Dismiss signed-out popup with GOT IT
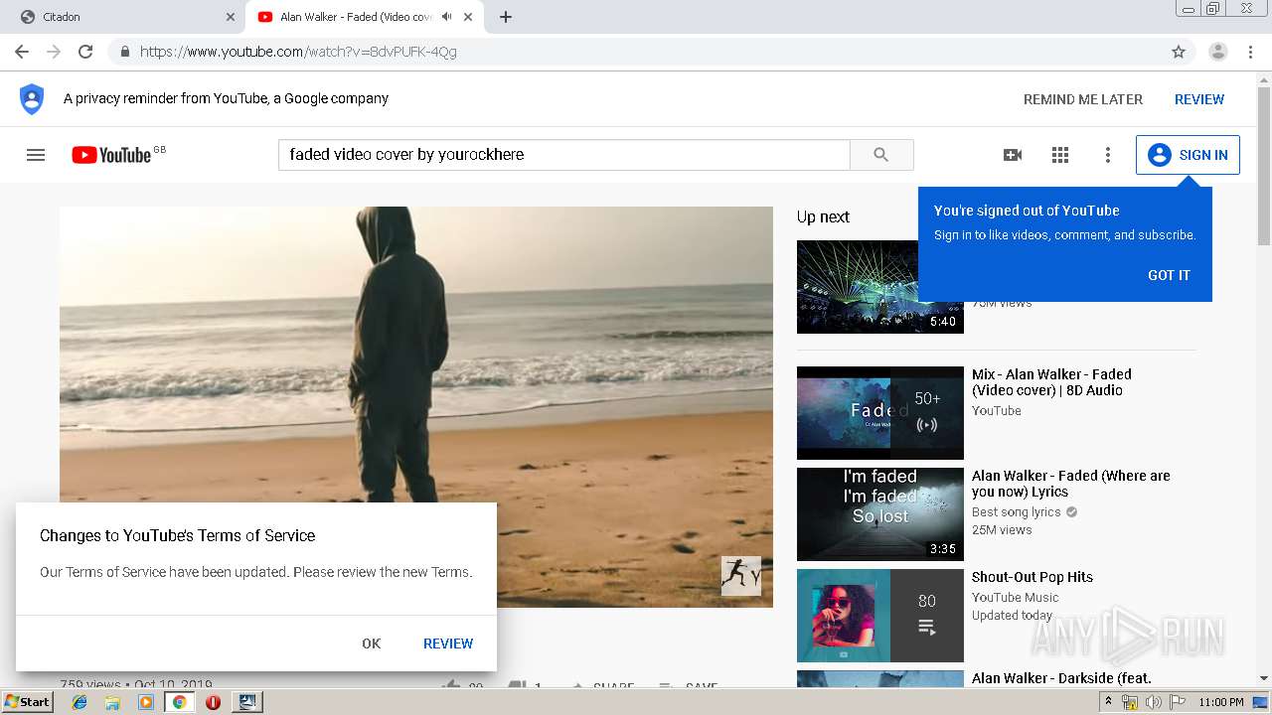The image size is (1272, 715). click(1169, 275)
